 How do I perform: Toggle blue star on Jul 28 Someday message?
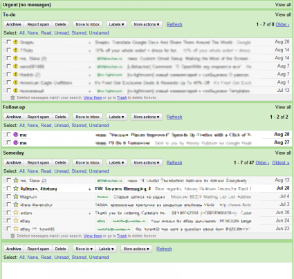[x=15, y=189]
